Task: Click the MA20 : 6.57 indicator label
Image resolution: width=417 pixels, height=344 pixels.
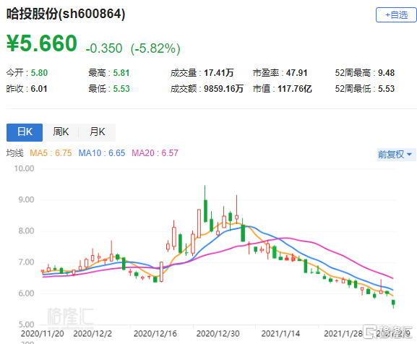Action: (155, 153)
